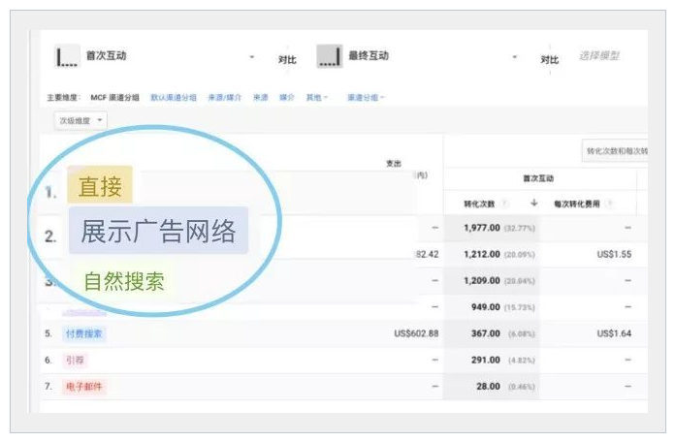Click the help icon next to 转化次数
675x441 pixels.
coord(504,204)
